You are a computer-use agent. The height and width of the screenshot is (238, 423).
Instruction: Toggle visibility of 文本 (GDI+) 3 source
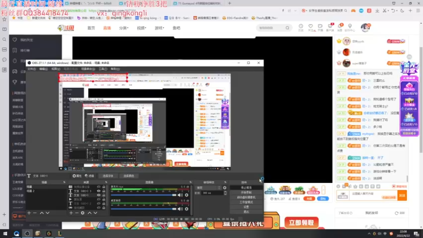[x=99, y=191]
